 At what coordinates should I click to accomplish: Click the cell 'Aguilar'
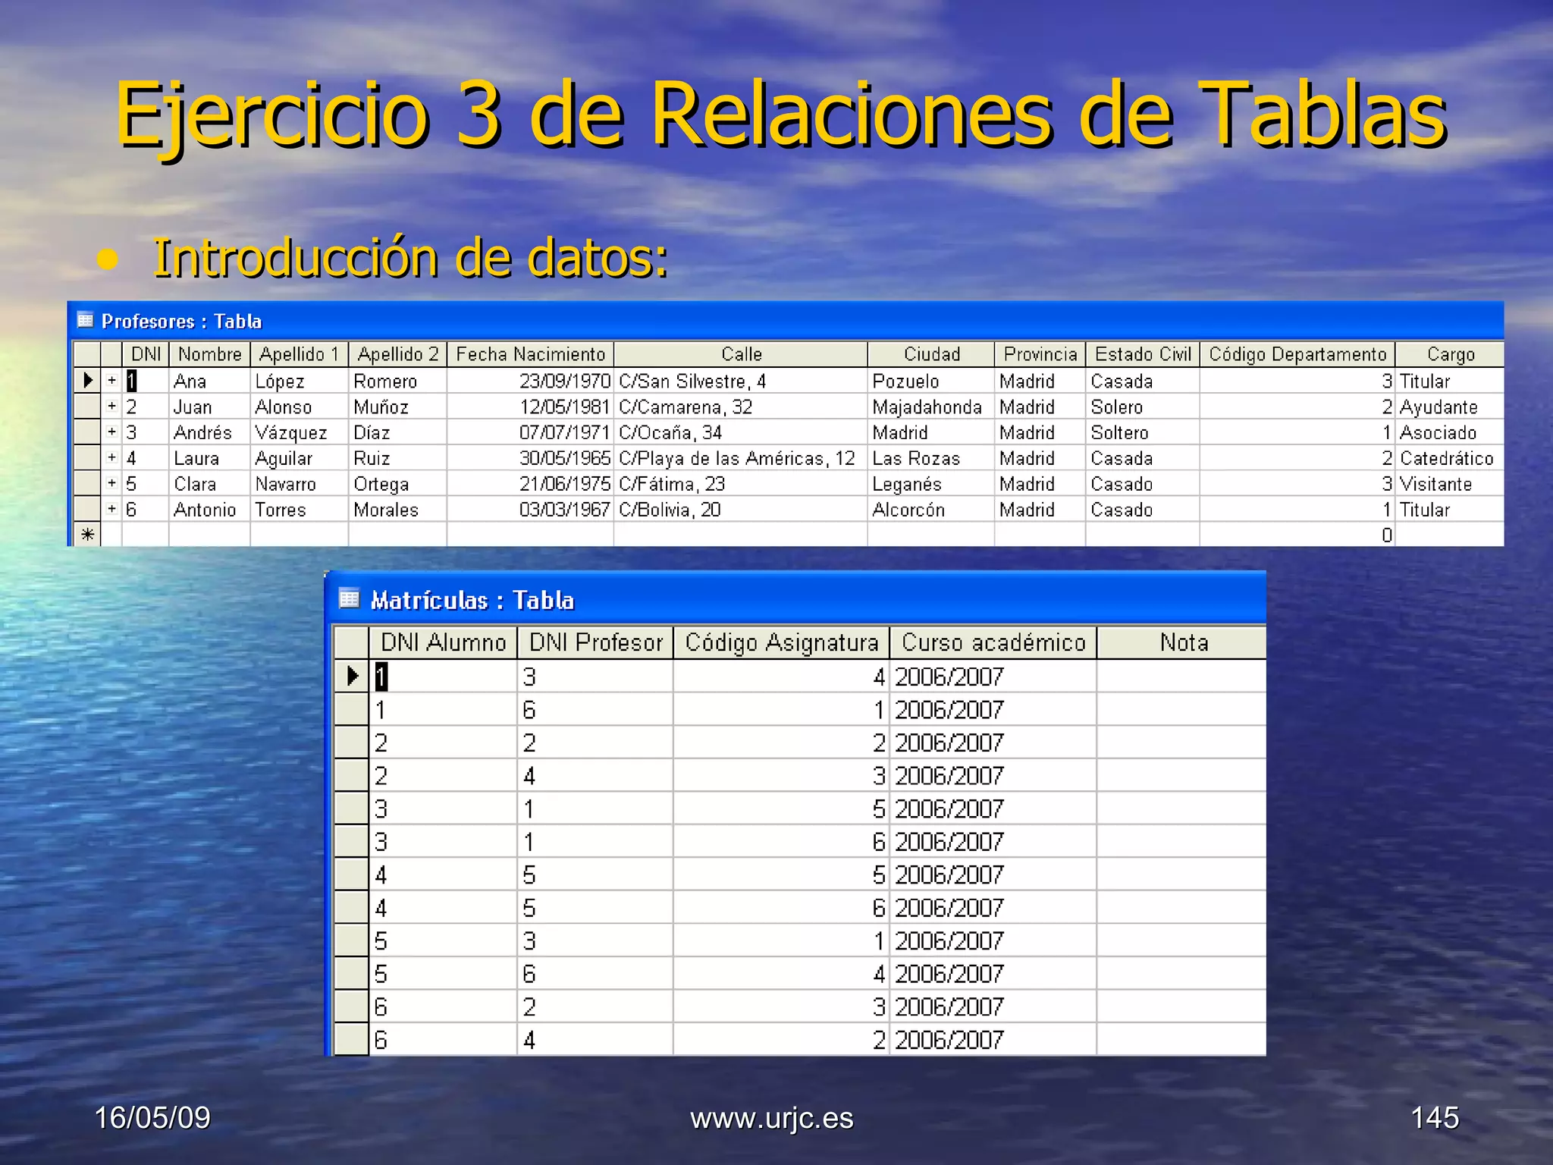coord(300,458)
